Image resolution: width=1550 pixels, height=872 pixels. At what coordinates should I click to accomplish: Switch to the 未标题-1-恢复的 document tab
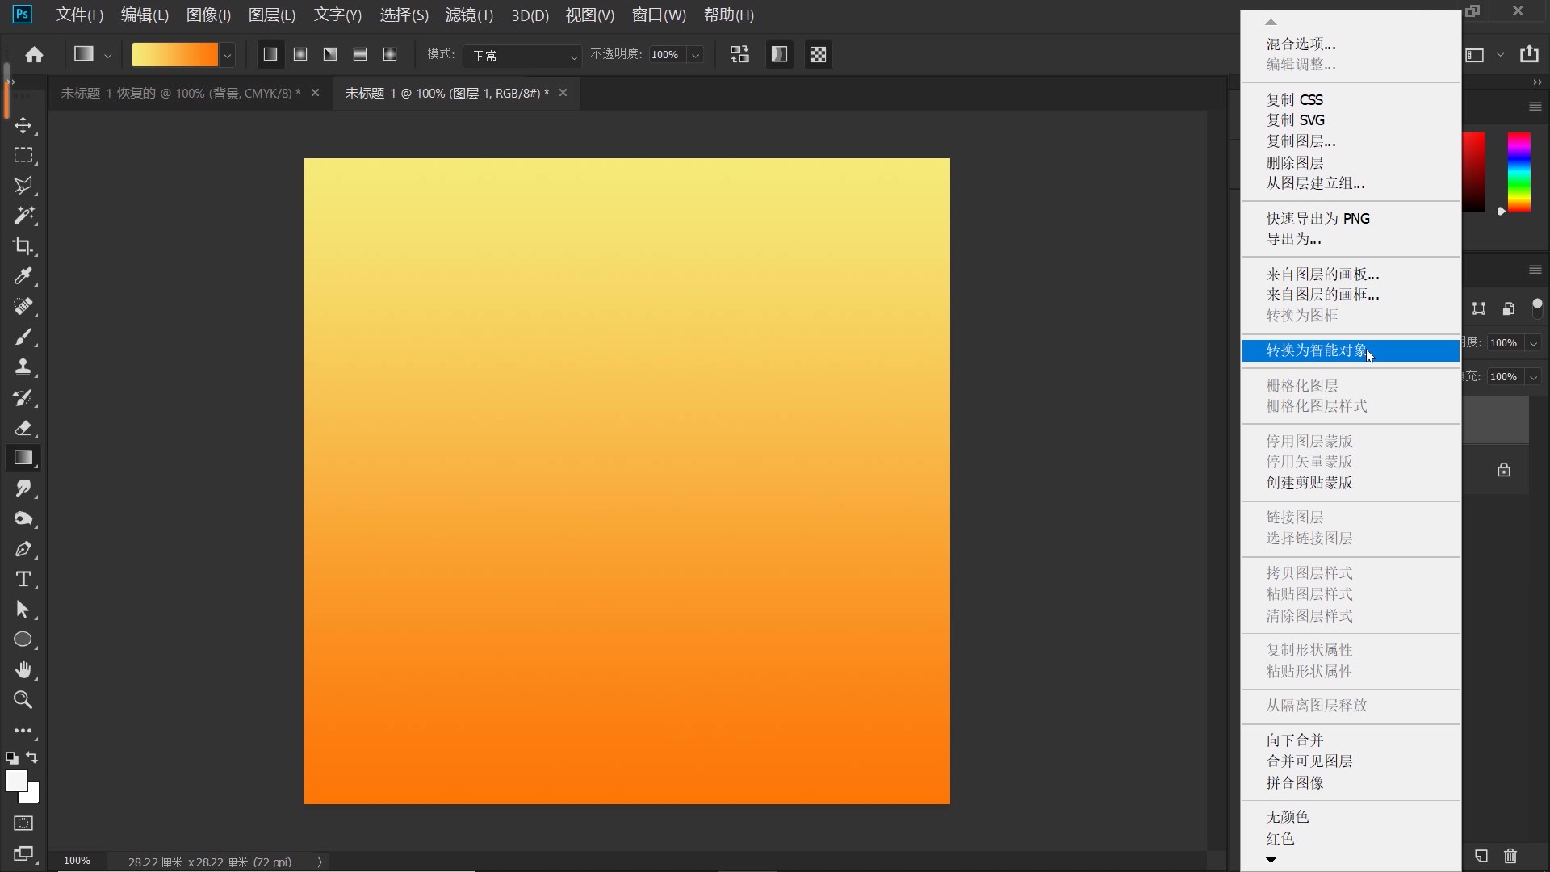181,94
